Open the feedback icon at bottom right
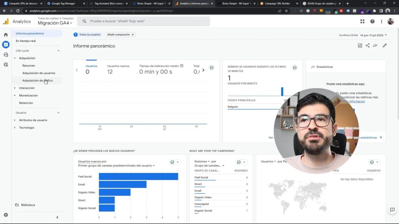The width and height of the screenshot is (399, 224). pos(392,210)
